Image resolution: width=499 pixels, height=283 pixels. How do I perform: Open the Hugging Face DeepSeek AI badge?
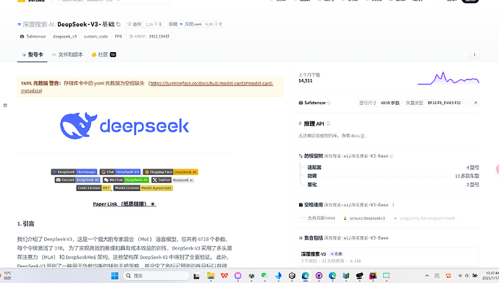pos(170,172)
